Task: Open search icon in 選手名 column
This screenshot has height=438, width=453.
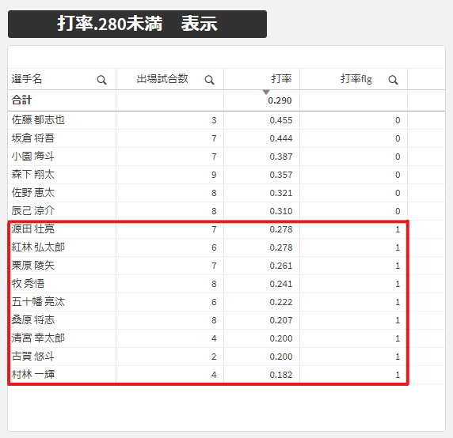Action: [x=101, y=80]
